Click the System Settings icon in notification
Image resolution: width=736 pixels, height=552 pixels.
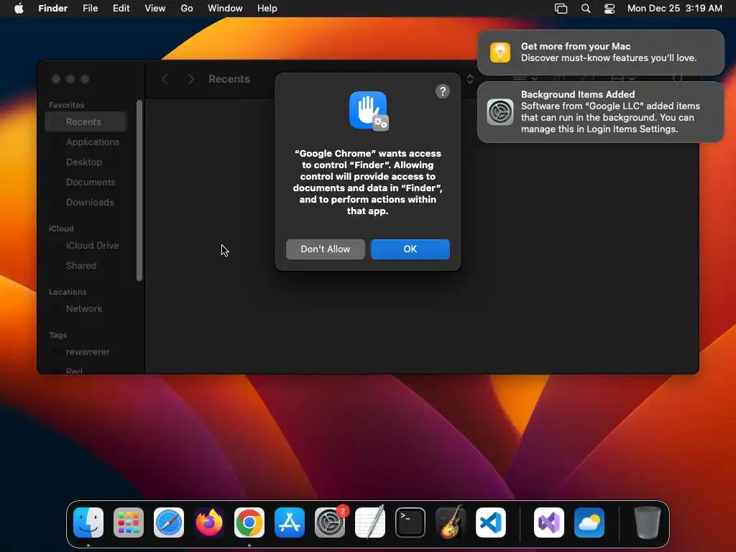click(x=500, y=112)
